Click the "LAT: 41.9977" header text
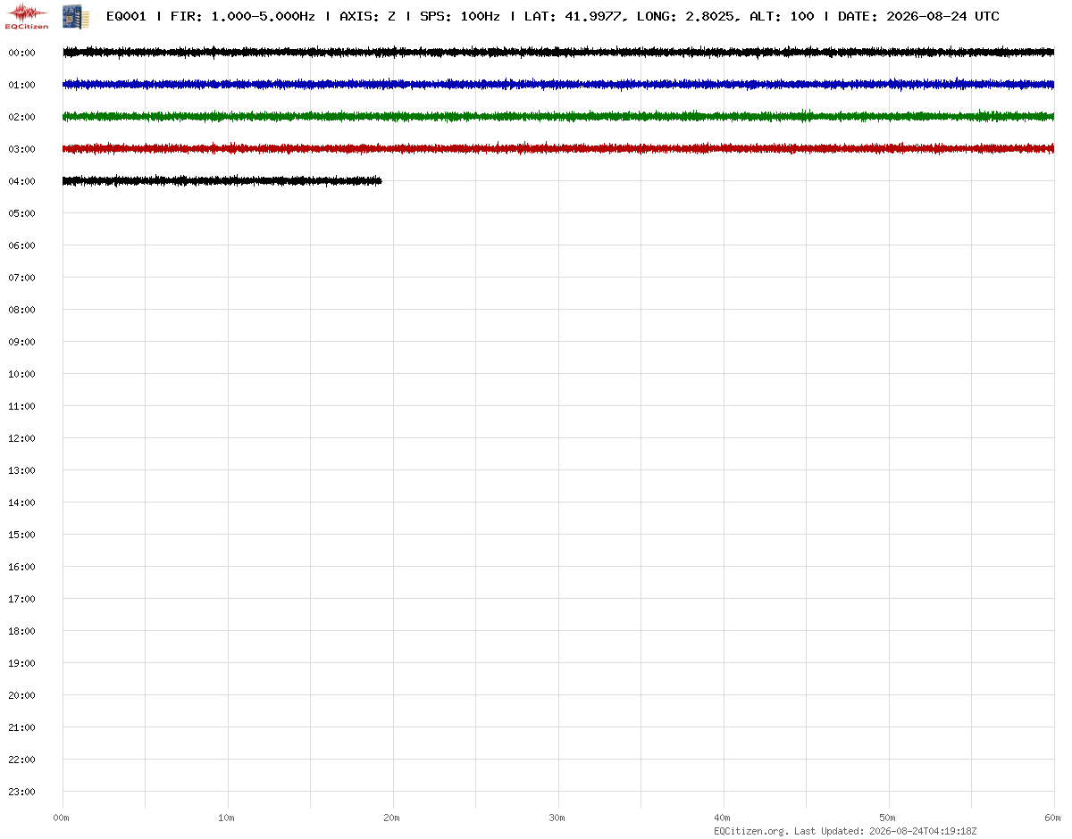Viewport: 1072px width, 839px height. click(x=572, y=17)
